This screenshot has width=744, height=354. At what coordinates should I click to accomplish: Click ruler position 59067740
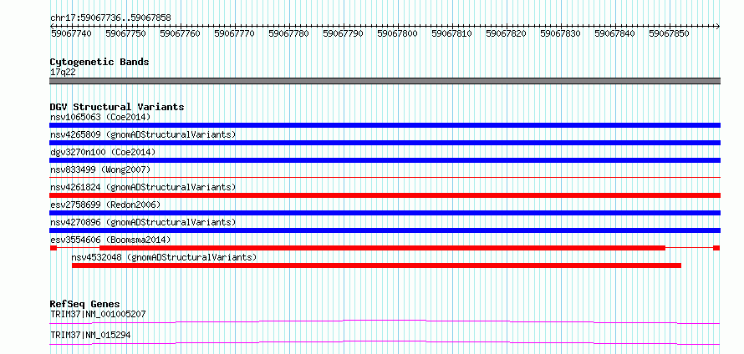point(71,33)
